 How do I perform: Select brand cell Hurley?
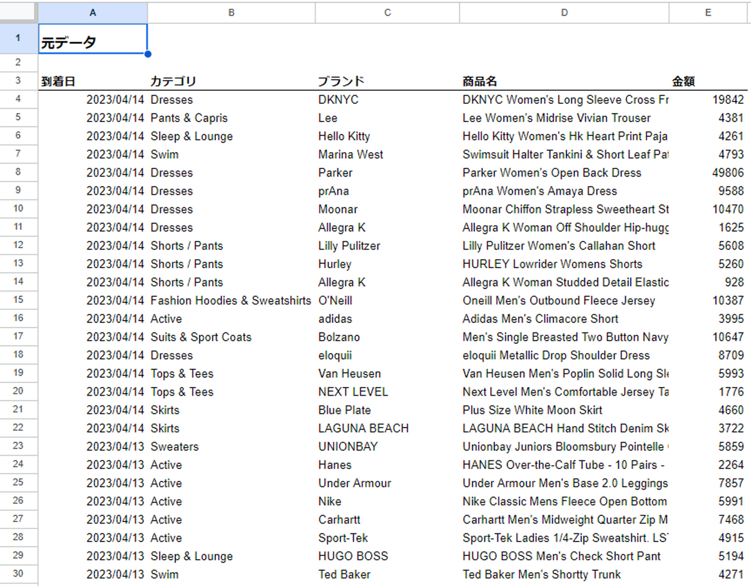coord(387,264)
